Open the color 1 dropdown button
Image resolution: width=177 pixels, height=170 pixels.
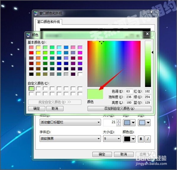[129, 122]
